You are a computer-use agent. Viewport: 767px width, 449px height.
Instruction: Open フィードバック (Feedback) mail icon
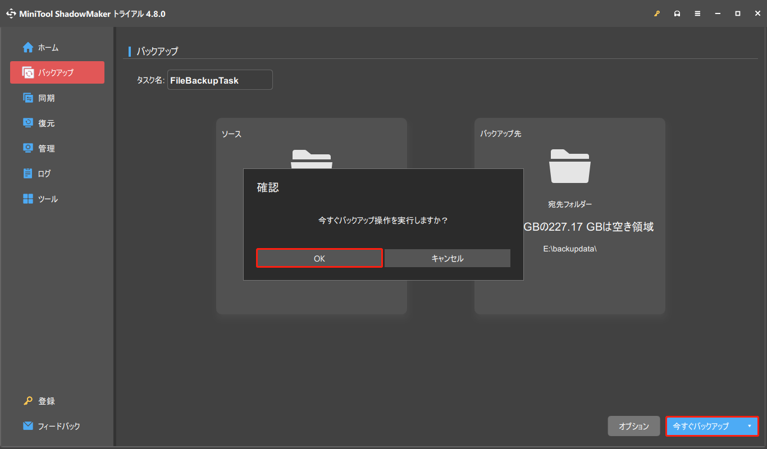pyautogui.click(x=27, y=426)
